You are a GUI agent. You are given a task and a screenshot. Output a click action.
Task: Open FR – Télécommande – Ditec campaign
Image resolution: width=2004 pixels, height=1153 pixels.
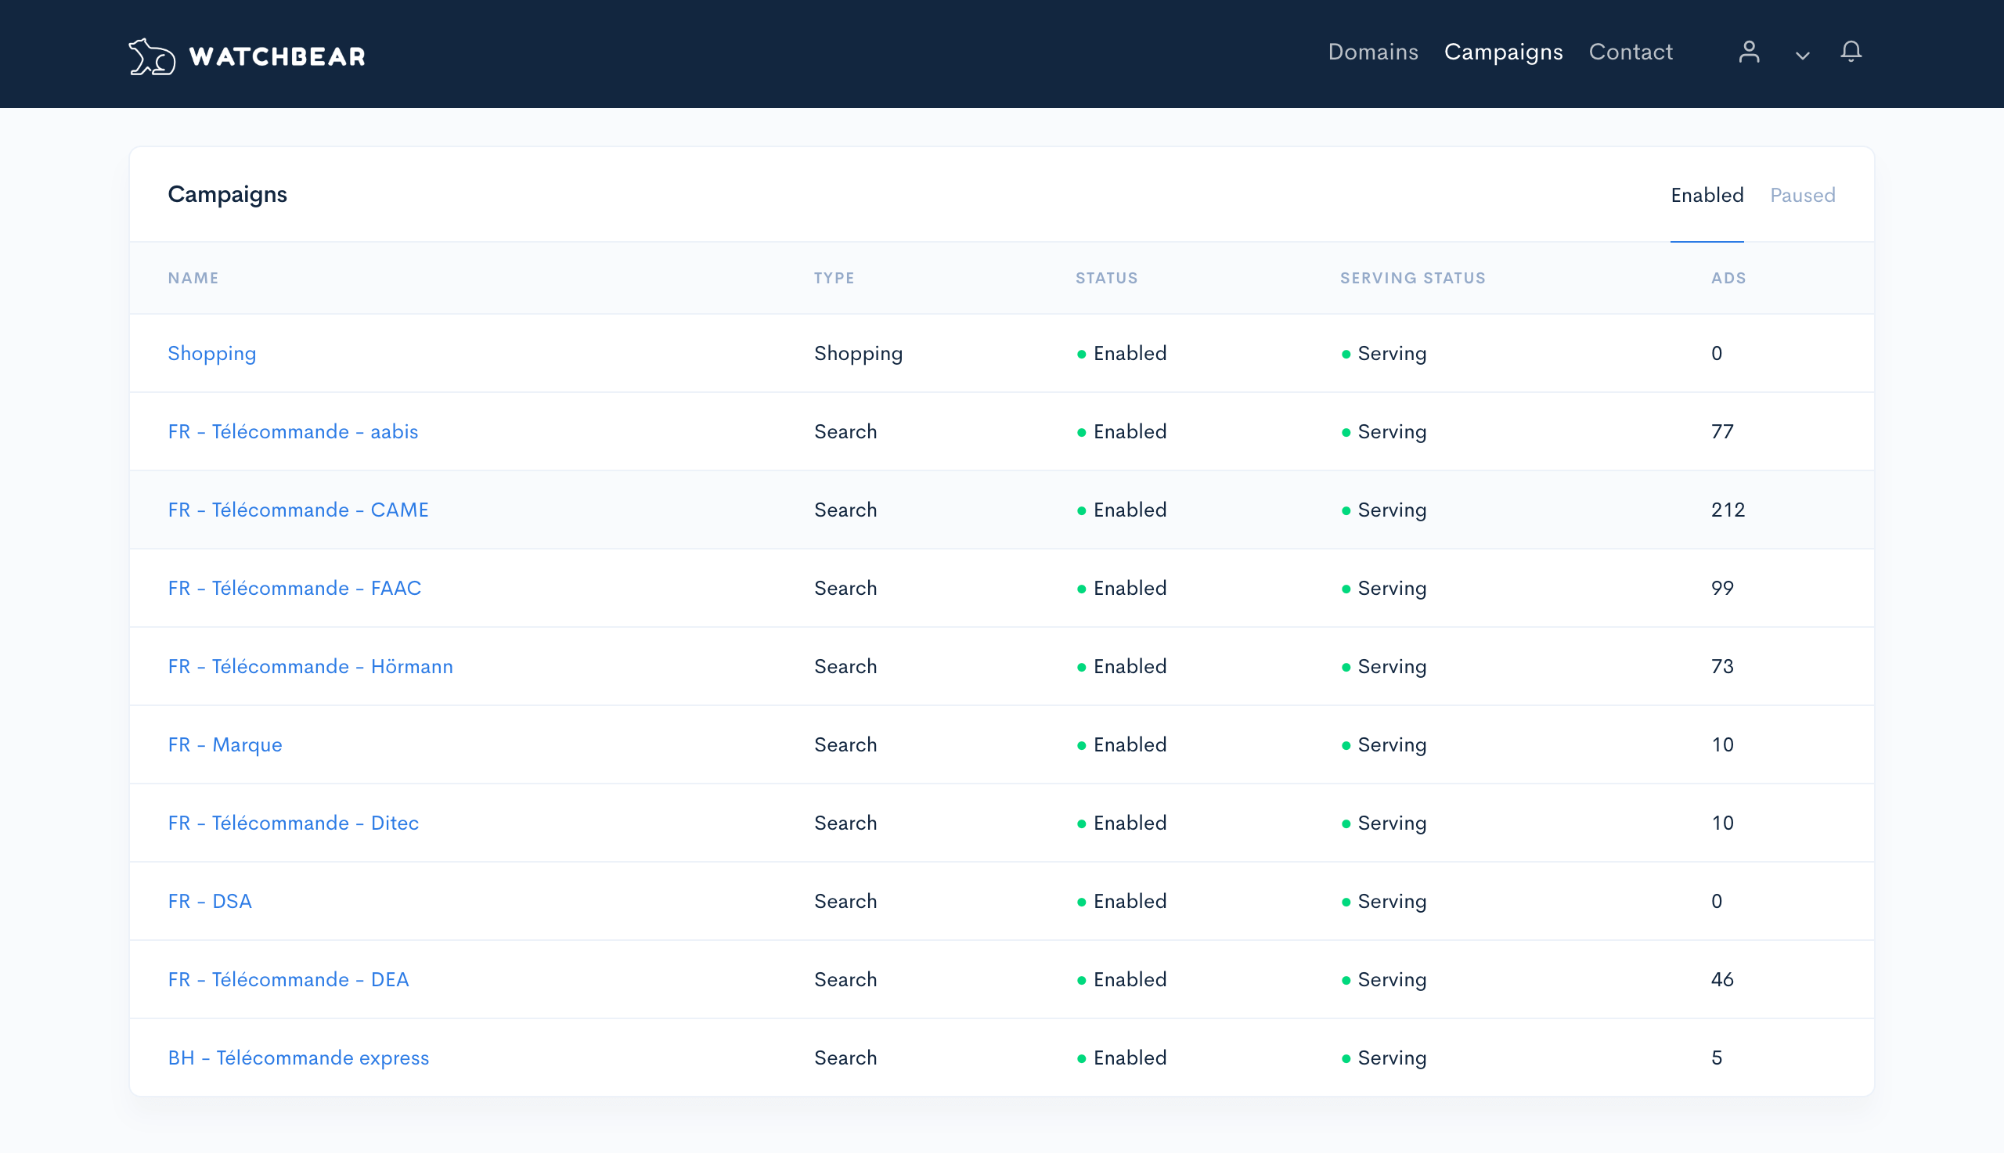click(x=293, y=823)
